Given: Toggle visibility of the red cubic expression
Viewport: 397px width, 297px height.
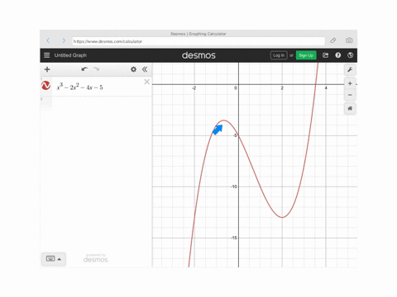Looking at the screenshot, I should (x=45, y=86).
